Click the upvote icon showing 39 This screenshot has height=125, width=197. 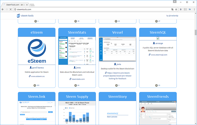coord(76,21)
